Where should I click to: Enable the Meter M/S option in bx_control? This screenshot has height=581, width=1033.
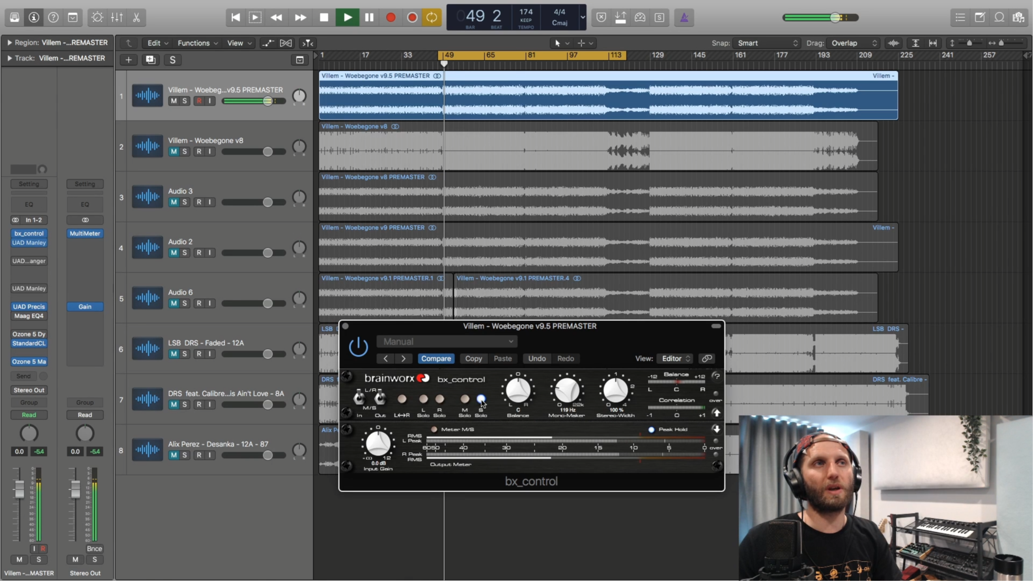click(x=434, y=429)
